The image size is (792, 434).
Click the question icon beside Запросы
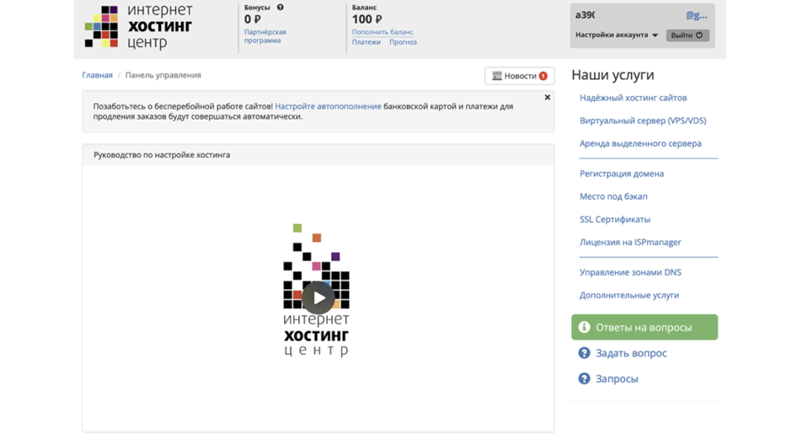(585, 378)
